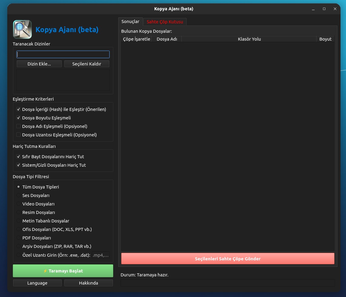Open the Sonuçlar tab
Image resolution: width=346 pixels, height=297 pixels.
coord(130,22)
